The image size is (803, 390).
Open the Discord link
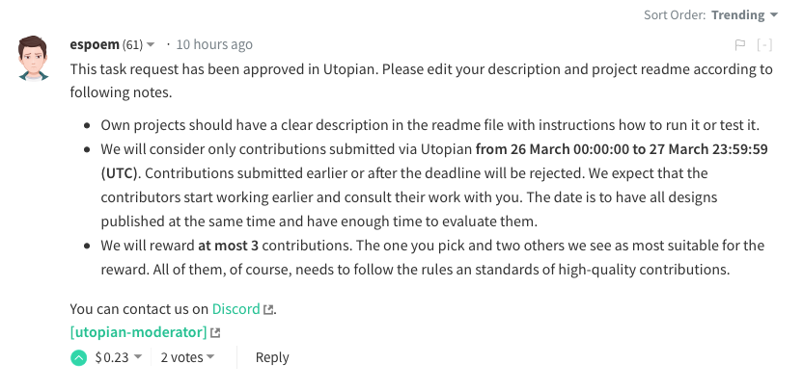click(x=236, y=309)
